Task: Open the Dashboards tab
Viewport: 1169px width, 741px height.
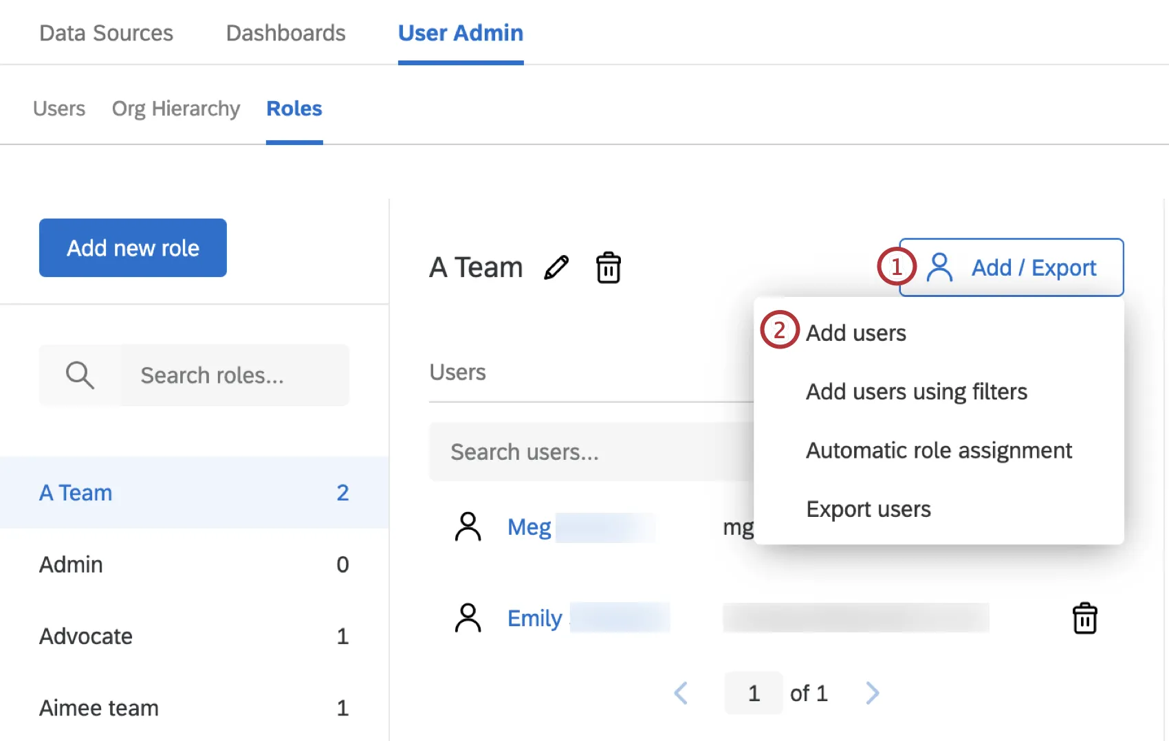Action: (x=285, y=33)
